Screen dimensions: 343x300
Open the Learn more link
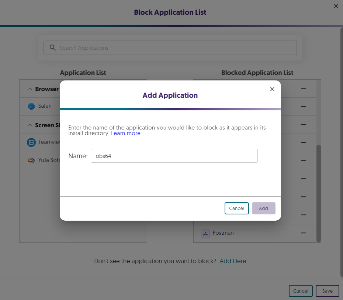pos(125,133)
